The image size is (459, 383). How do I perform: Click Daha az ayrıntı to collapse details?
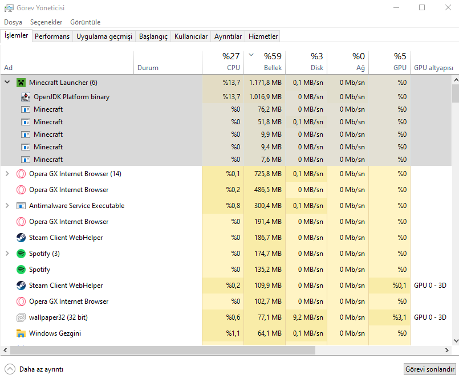(x=41, y=369)
